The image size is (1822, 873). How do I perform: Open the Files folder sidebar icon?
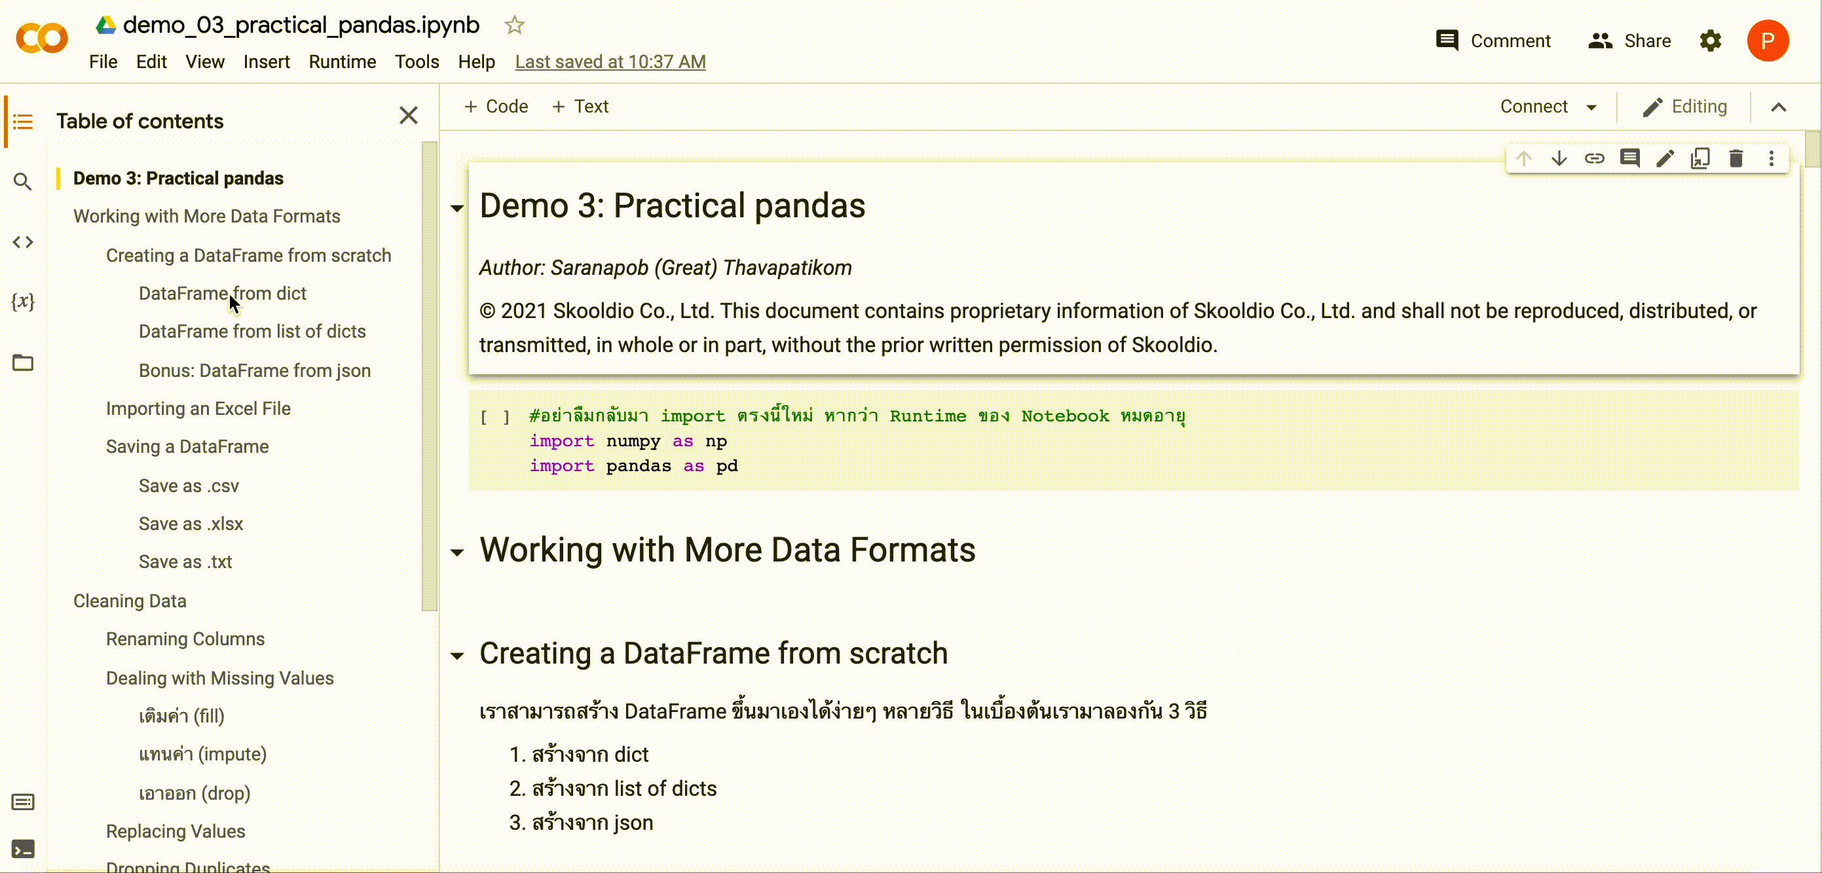pos(23,363)
